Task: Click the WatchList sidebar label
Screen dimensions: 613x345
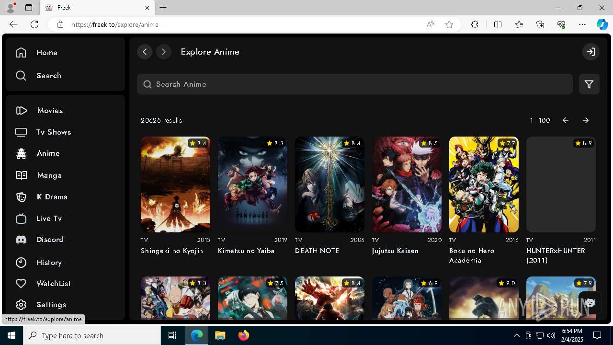Action: (x=54, y=284)
